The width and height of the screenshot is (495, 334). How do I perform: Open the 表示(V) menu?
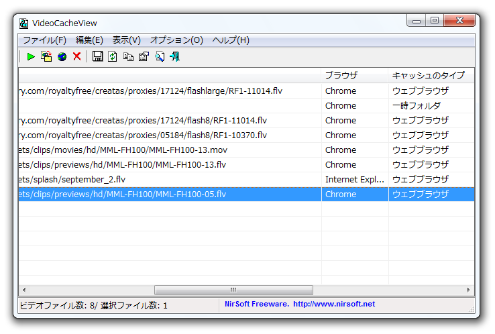click(x=126, y=40)
